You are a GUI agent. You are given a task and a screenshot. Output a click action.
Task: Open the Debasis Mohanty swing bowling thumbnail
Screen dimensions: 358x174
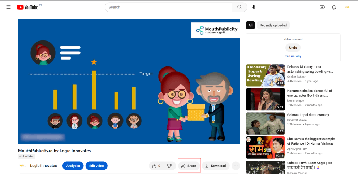click(x=265, y=75)
